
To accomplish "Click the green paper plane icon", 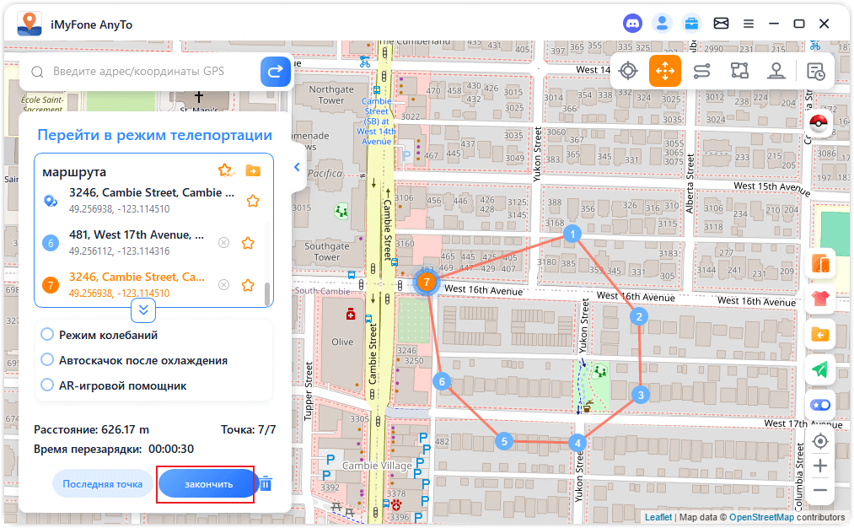I will pyautogui.click(x=820, y=369).
